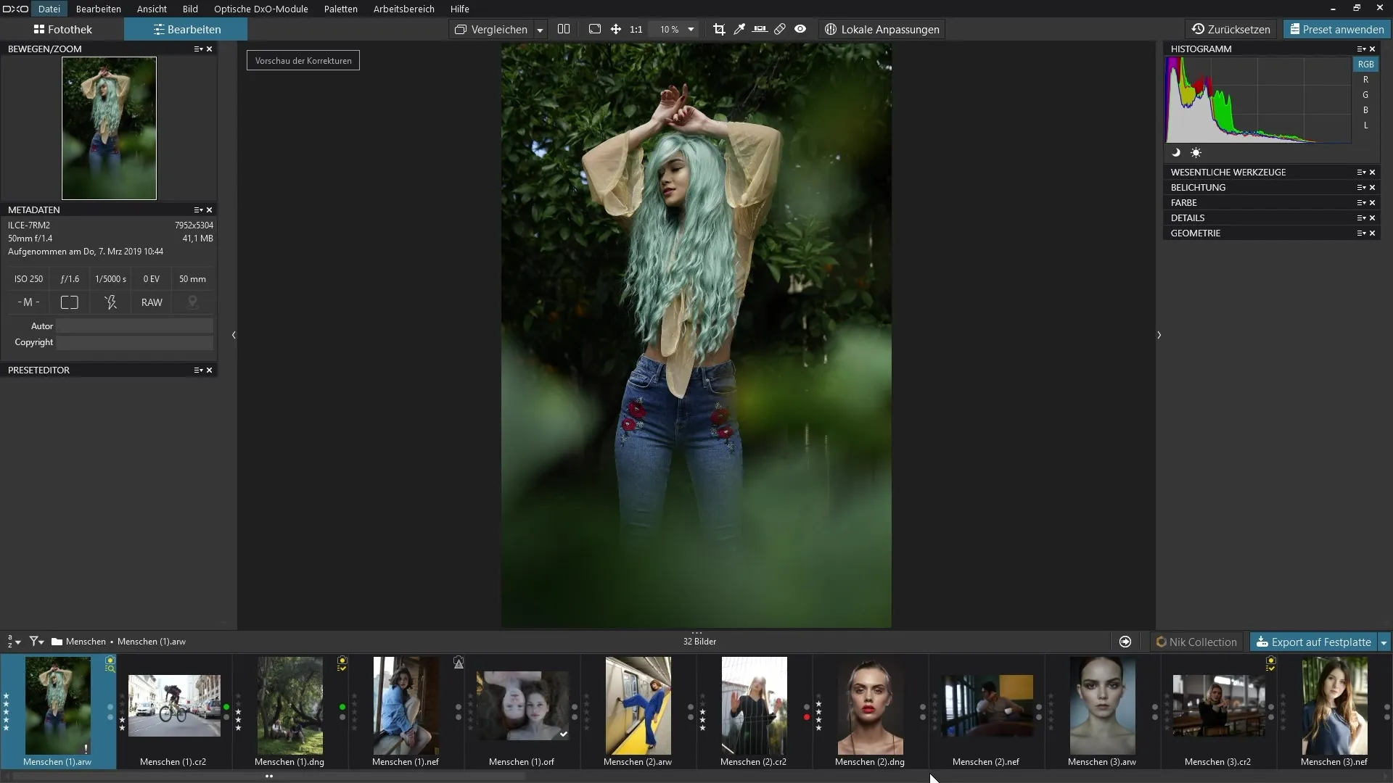This screenshot has width=1393, height=783.
Task: Select the Crop tool in the toolbar
Action: 719,29
